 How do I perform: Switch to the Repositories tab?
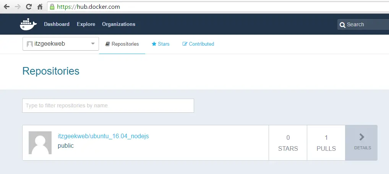pos(122,44)
